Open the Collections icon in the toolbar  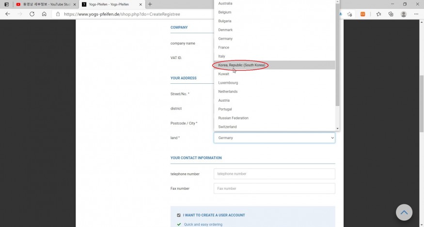391,14
